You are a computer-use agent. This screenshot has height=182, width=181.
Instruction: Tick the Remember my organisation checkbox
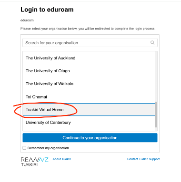[24, 148]
